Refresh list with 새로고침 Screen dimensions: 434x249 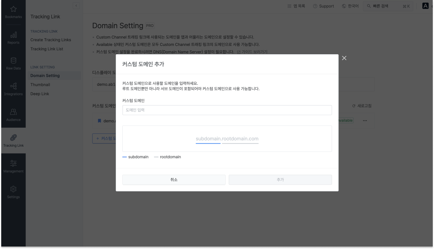(362, 106)
